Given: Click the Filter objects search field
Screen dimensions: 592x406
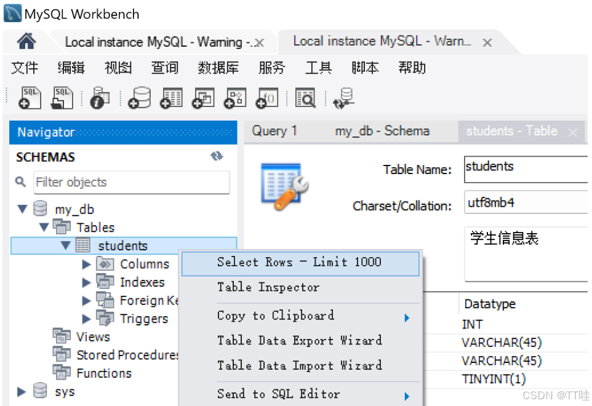Looking at the screenshot, I should pos(132,183).
